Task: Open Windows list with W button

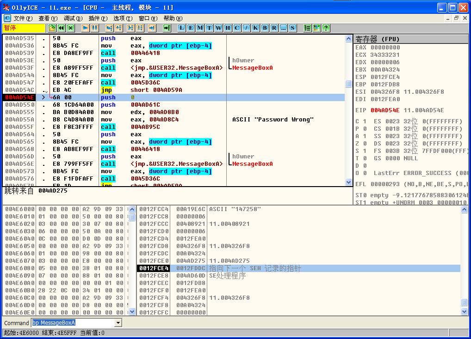Action: pos(219,28)
